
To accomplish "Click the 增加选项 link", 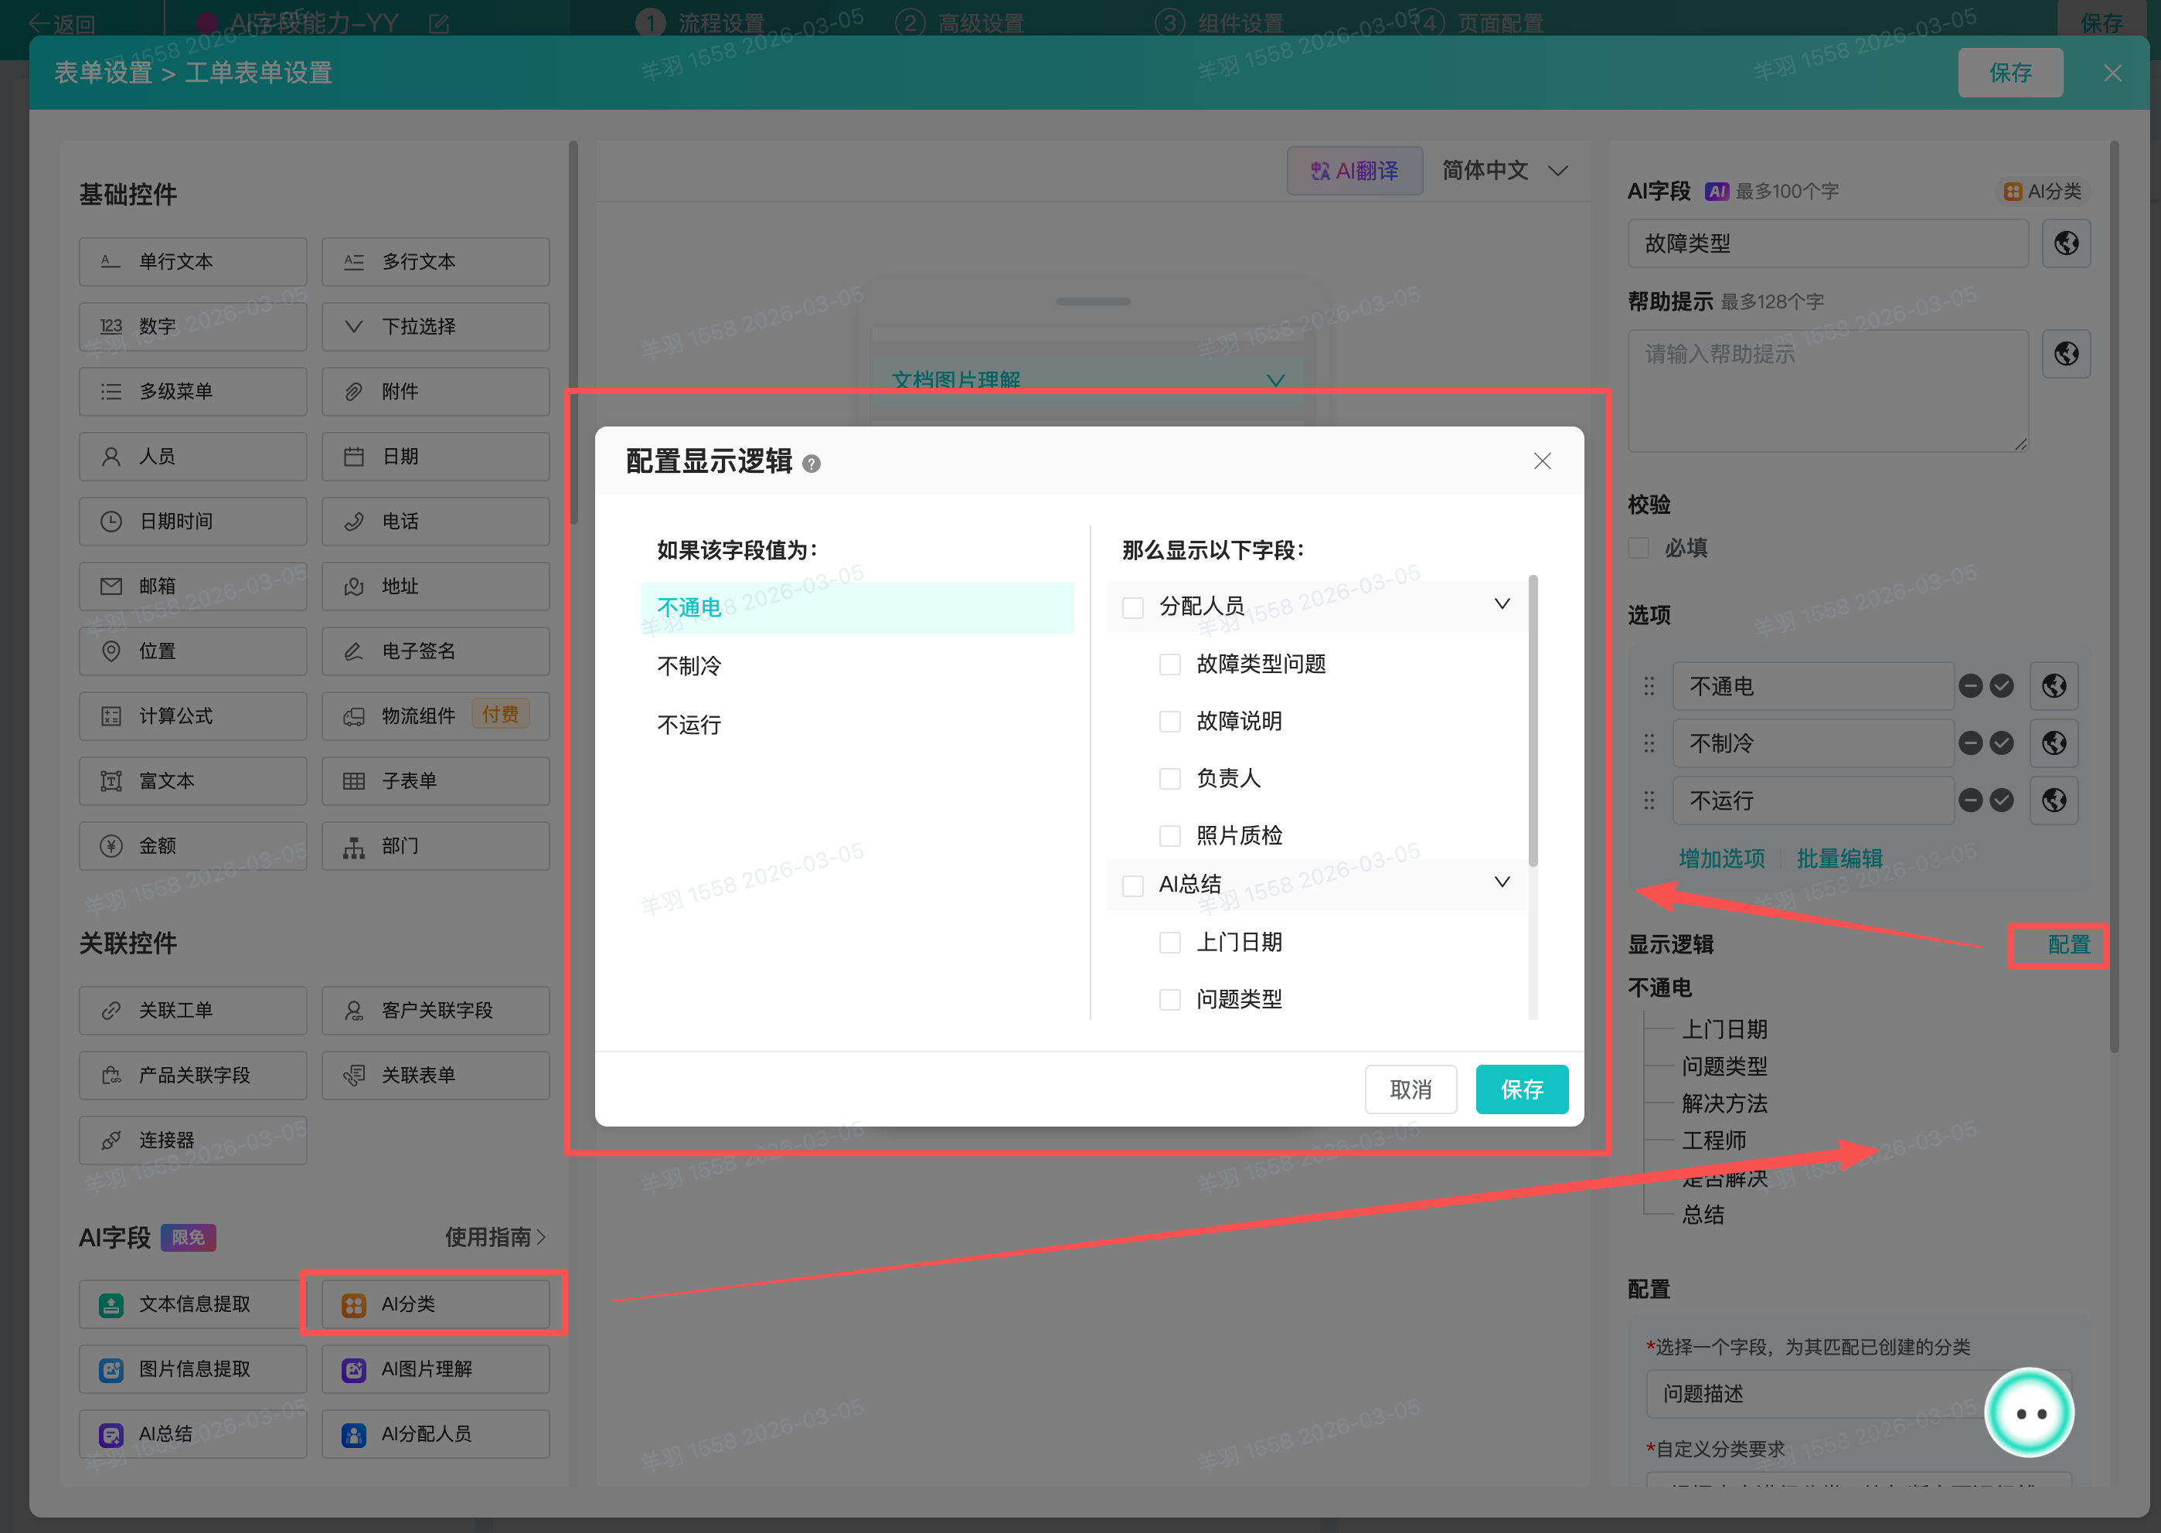I will pos(1721,858).
